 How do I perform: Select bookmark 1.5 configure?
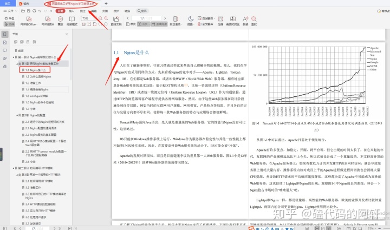36,96
